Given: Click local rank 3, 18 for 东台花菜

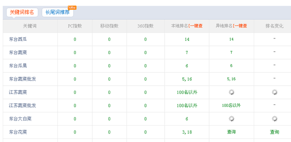Looking at the screenshot, I should 187,132.
